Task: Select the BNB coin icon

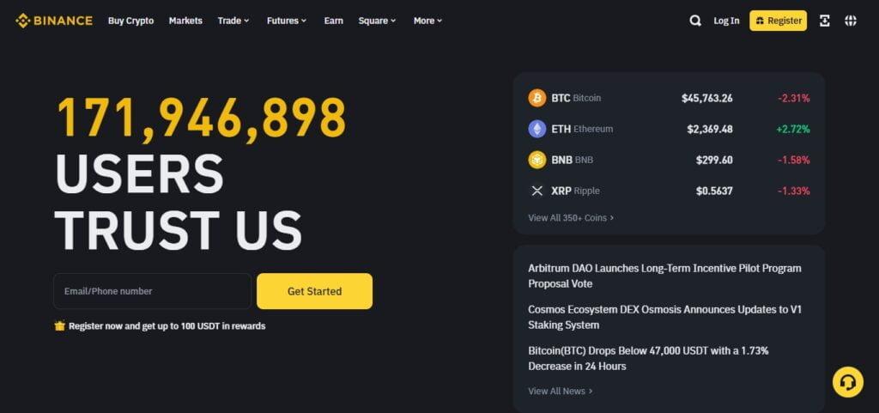Action: click(x=537, y=160)
